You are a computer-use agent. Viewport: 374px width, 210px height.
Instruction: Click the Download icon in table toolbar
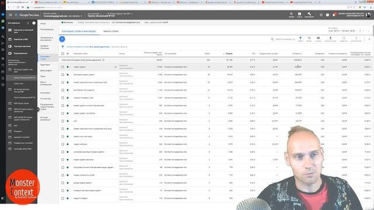pyautogui.click(x=330, y=39)
